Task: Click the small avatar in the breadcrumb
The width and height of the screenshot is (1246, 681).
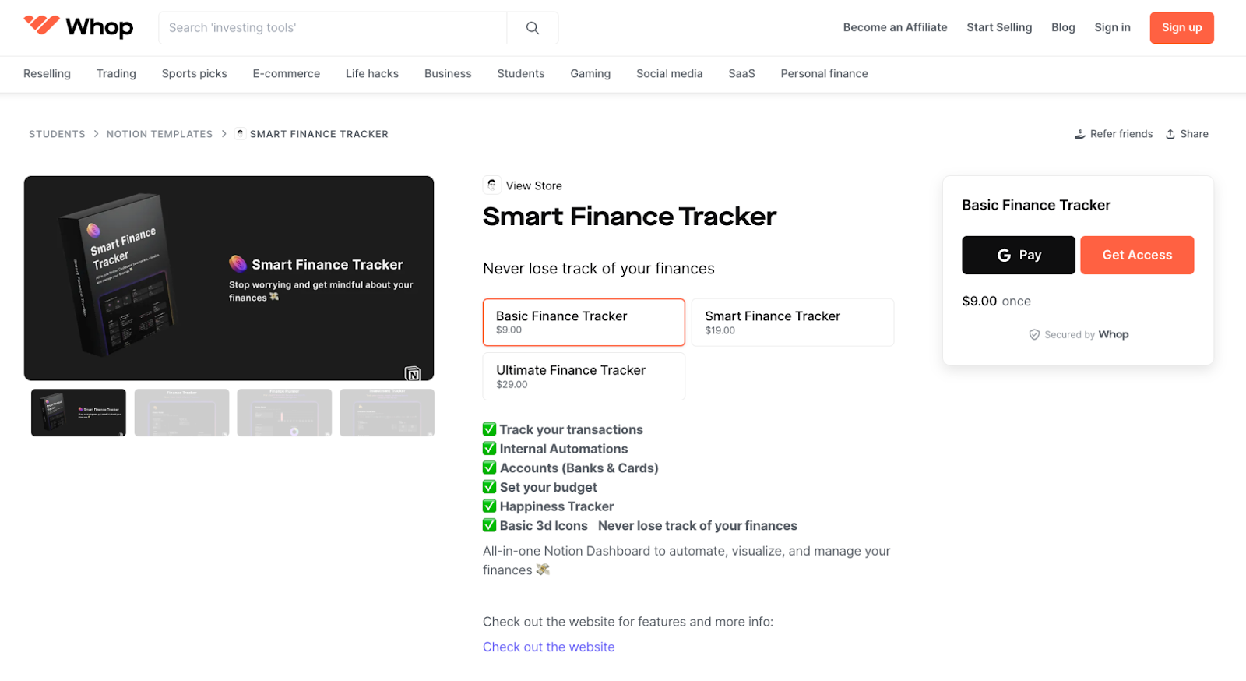Action: point(240,134)
